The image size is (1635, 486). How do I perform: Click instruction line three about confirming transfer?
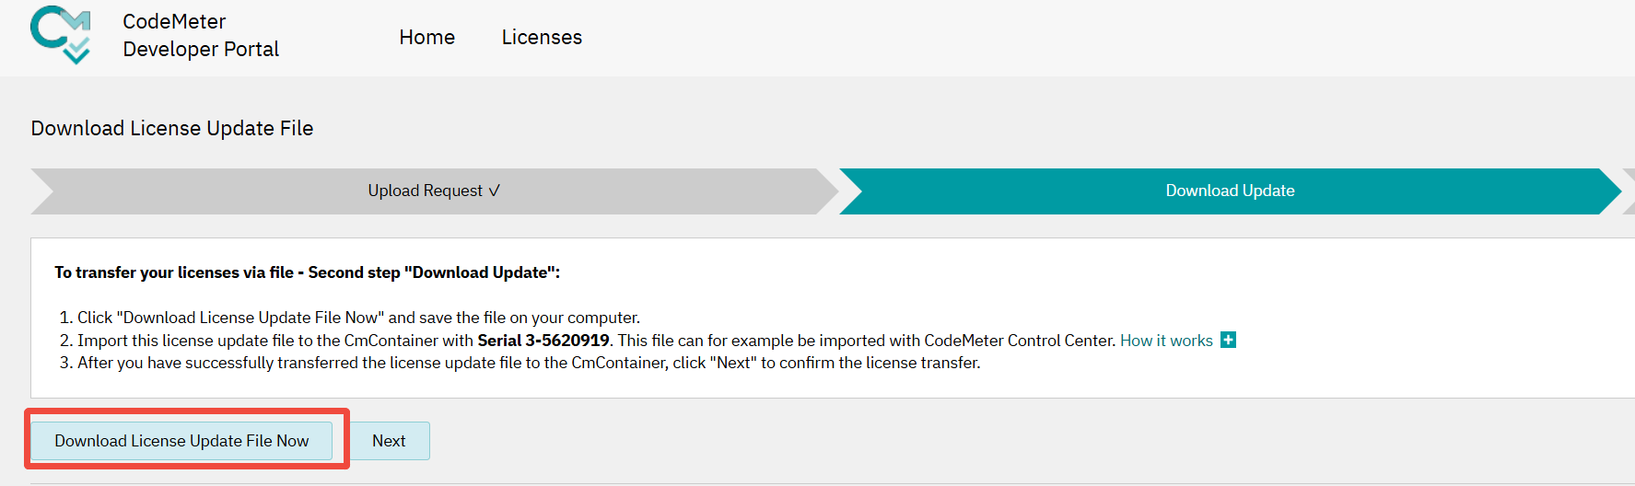pyautogui.click(x=529, y=363)
